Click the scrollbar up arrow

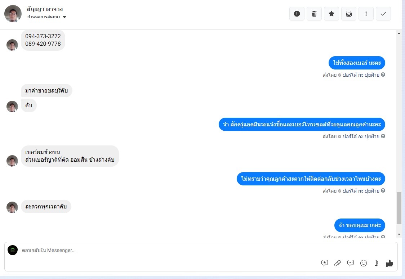[x=399, y=33]
